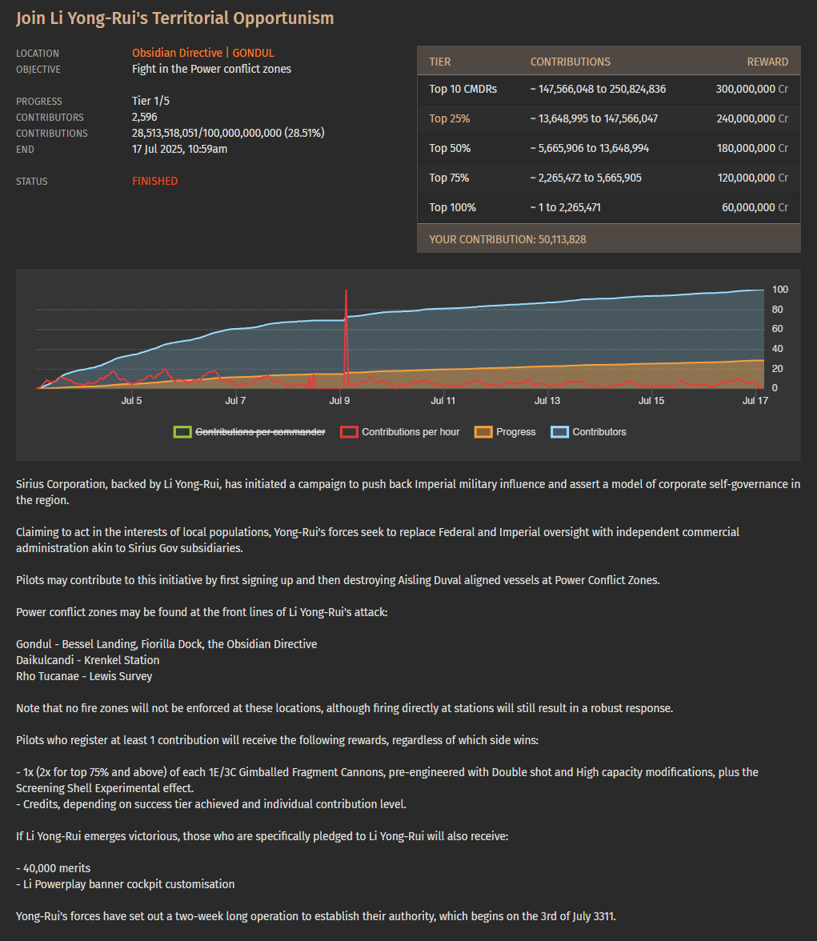Select the Jul 13 axis label
The height and width of the screenshot is (941, 817).
tap(547, 400)
